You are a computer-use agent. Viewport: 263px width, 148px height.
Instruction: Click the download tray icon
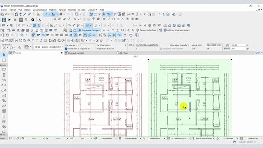click(39, 20)
